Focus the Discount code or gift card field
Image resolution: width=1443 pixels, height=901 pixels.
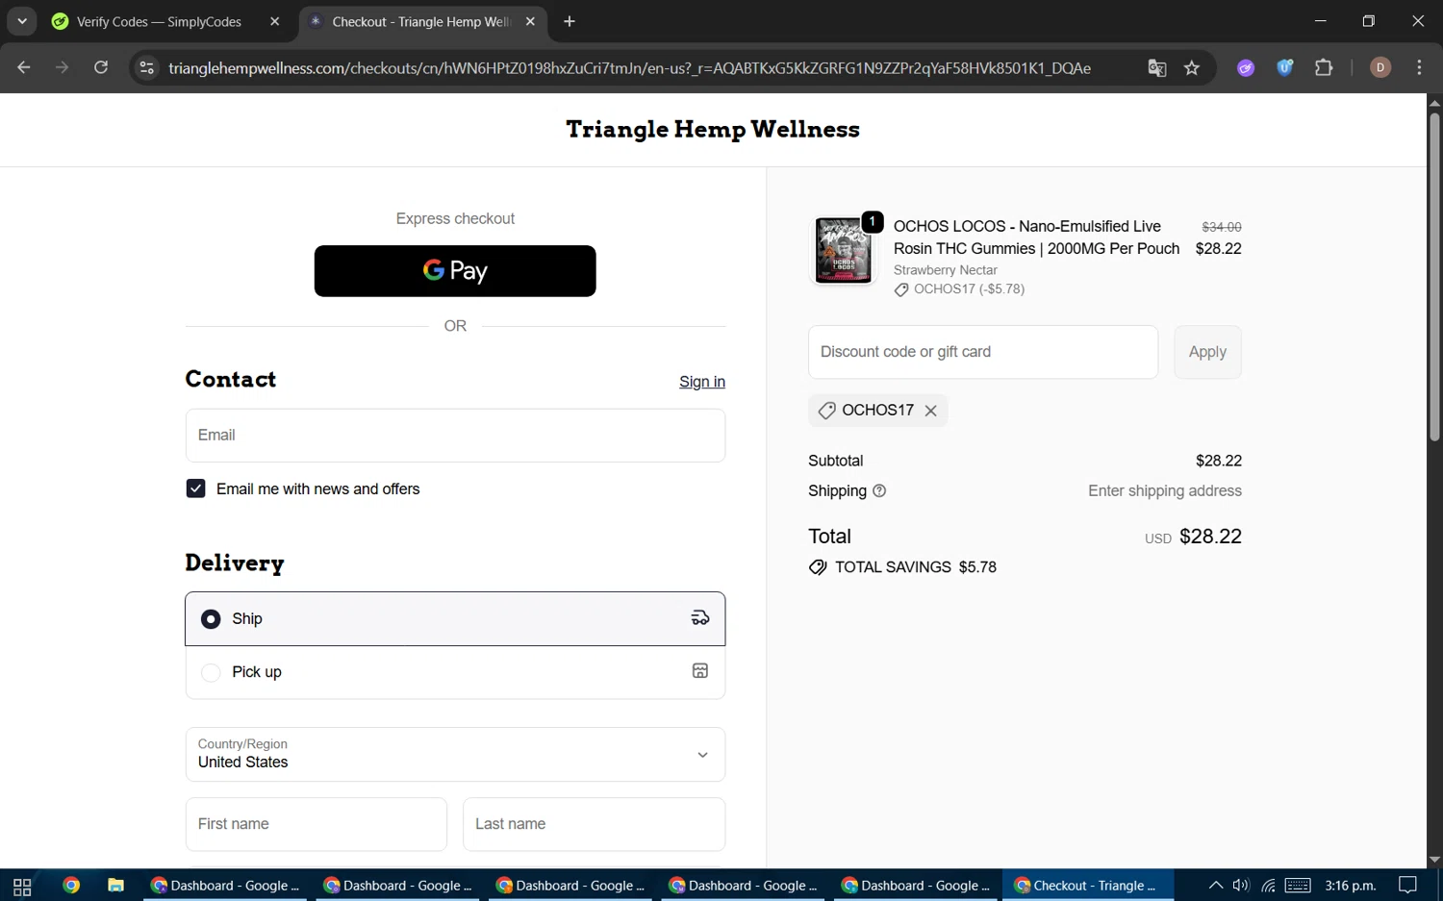click(x=983, y=352)
